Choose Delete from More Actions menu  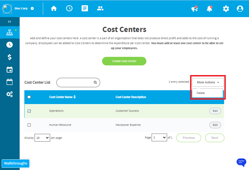(207, 93)
